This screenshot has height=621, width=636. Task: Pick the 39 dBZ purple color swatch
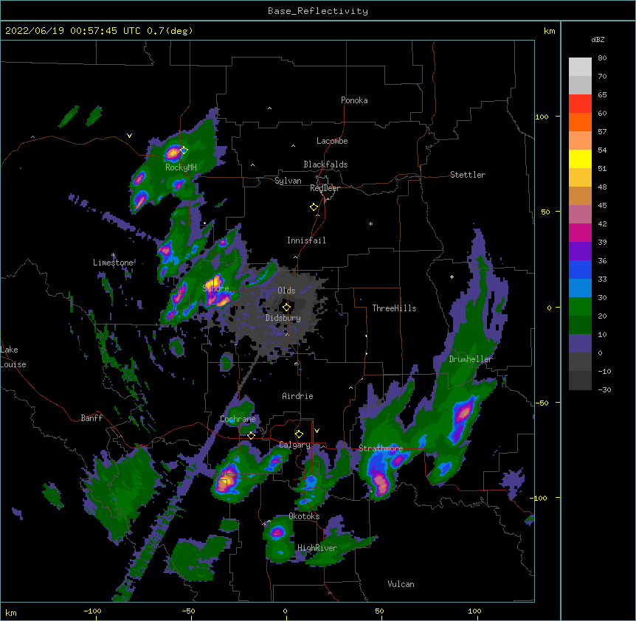tap(580, 251)
